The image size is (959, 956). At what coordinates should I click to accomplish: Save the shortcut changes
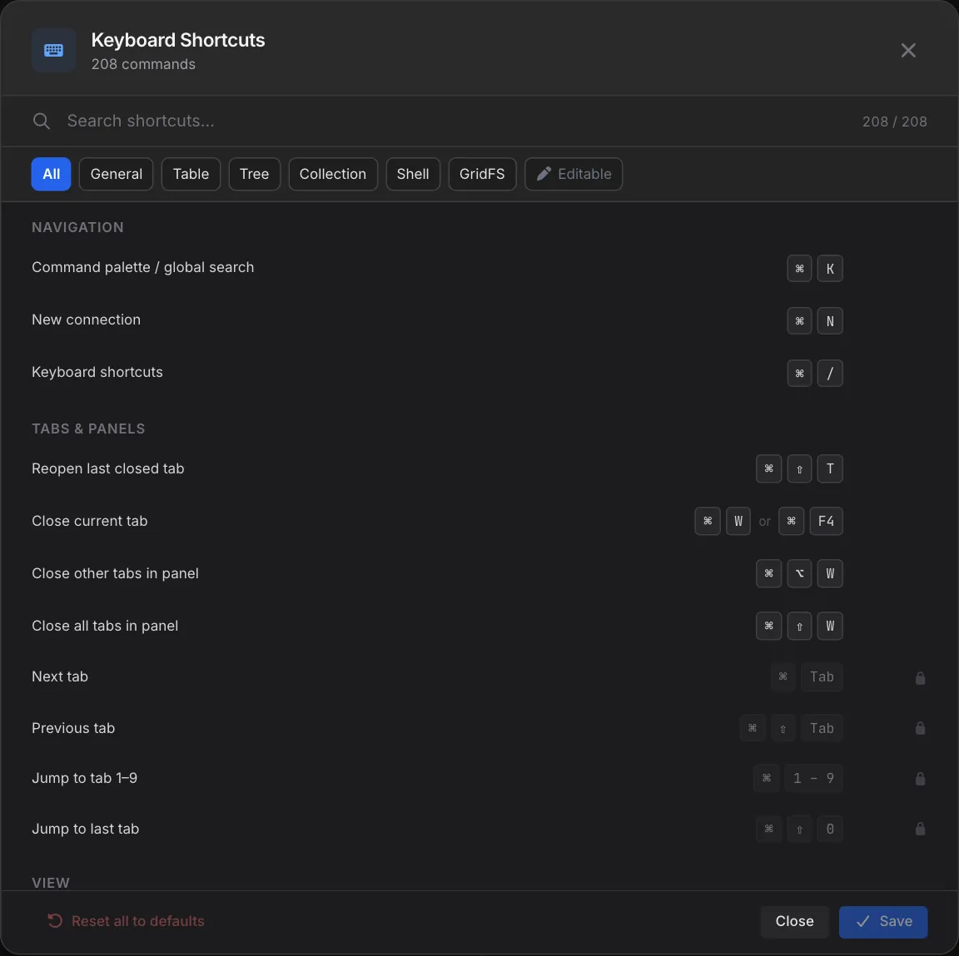click(x=883, y=922)
